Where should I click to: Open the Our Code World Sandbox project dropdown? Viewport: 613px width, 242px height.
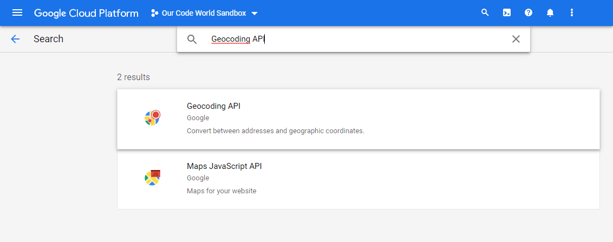click(x=205, y=14)
